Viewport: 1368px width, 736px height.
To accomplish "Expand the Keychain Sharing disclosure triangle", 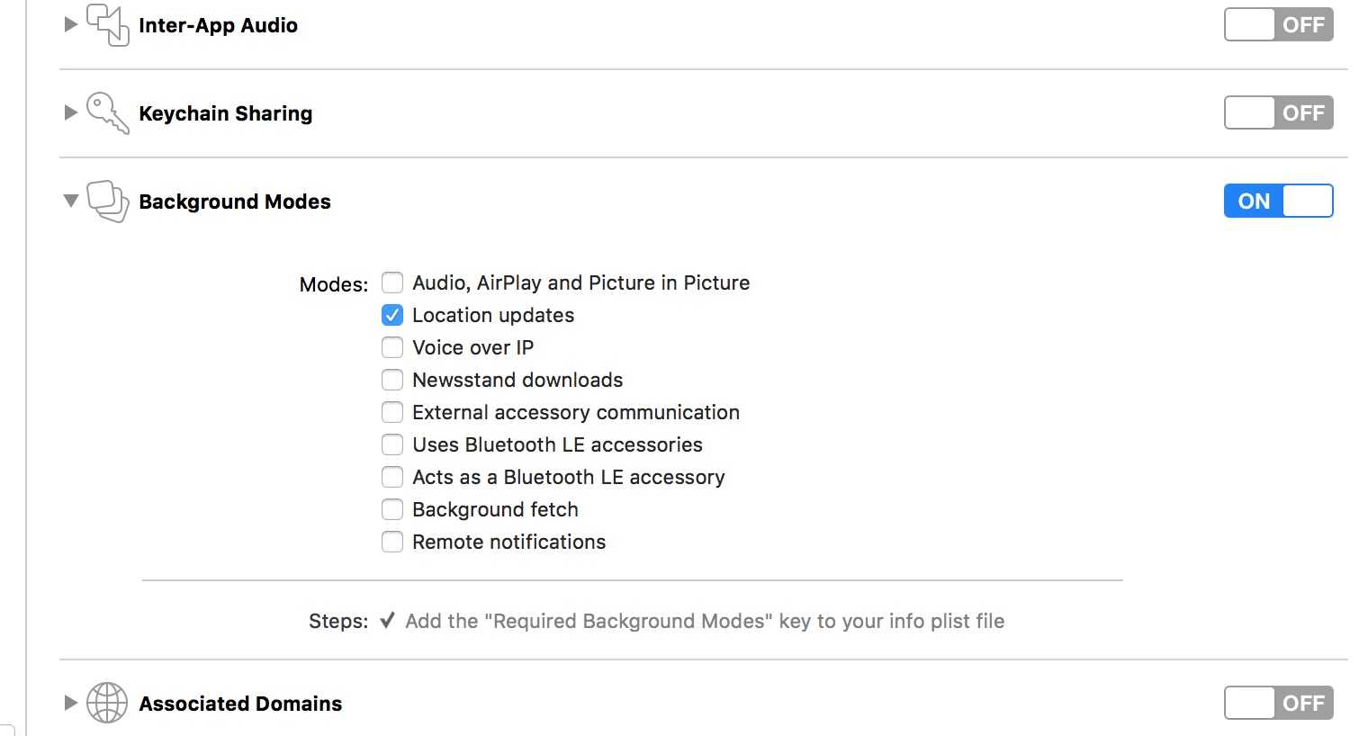I will (70, 112).
